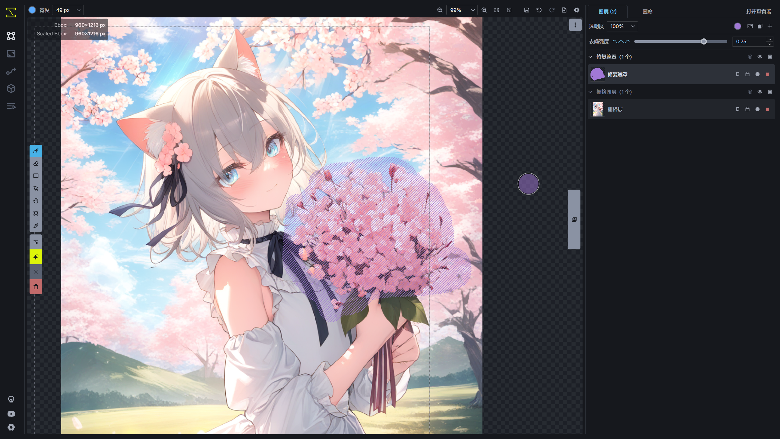Toggle visibility of the 修复遮罩 group

click(759, 57)
